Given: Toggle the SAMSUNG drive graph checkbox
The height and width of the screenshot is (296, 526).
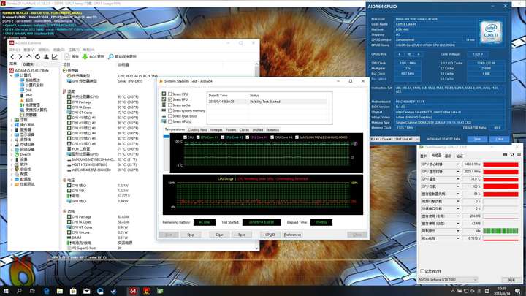Looking at the screenshot, I should [x=297, y=137].
